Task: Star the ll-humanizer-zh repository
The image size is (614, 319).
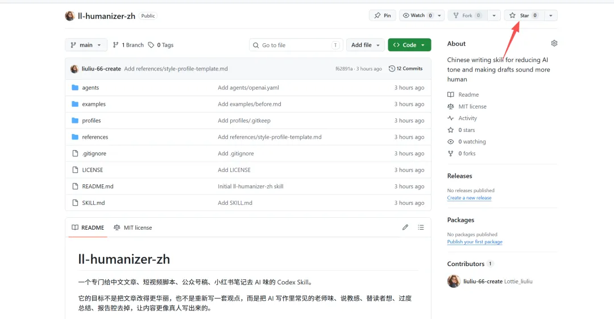Action: (524, 15)
